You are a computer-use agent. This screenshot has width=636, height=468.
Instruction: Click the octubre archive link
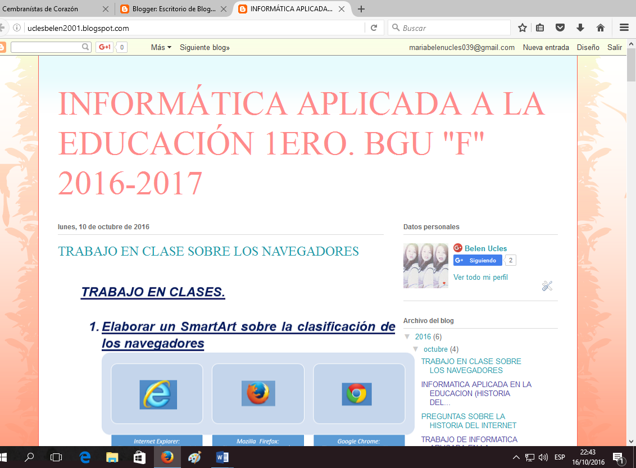click(435, 349)
